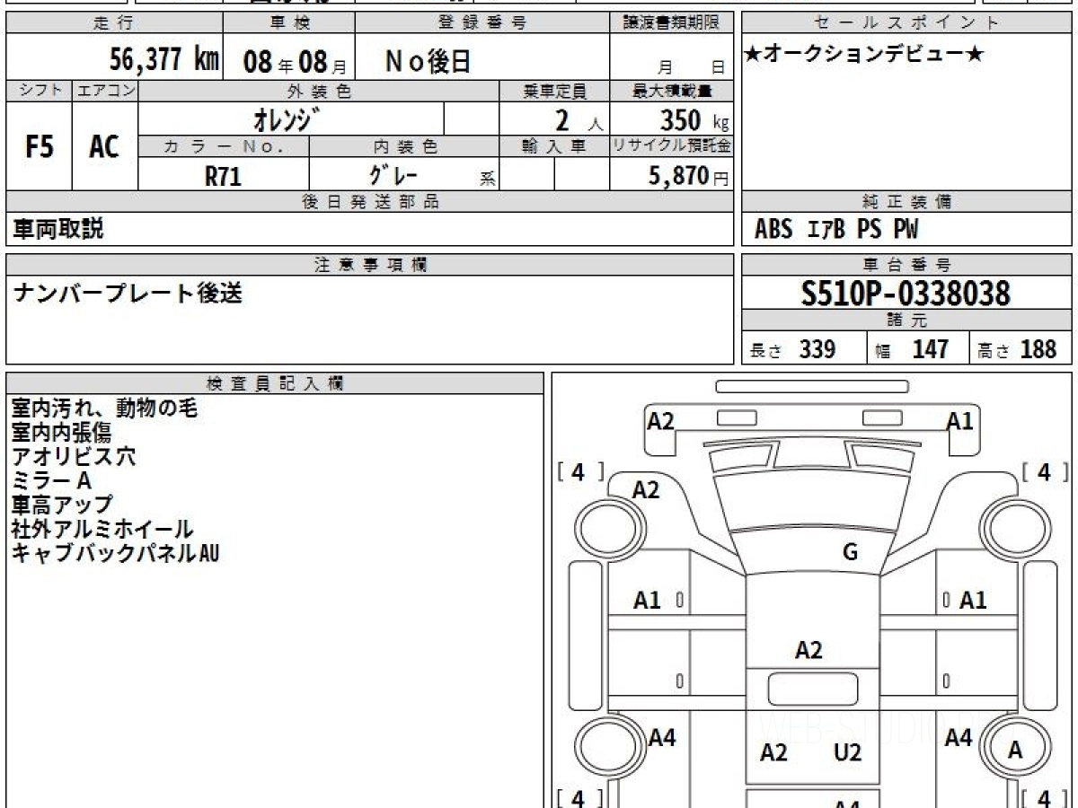
Task: Select the シフト header cell
Action: pos(40,90)
